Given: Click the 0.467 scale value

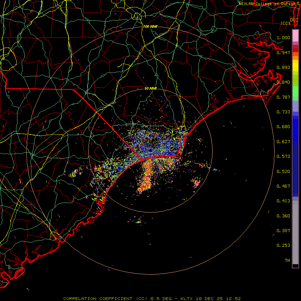Looking at the screenshot, I should (x=283, y=186).
